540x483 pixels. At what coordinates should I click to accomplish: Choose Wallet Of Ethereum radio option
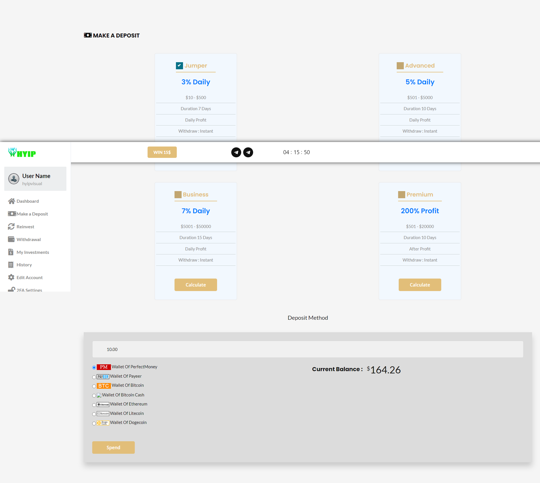point(94,405)
